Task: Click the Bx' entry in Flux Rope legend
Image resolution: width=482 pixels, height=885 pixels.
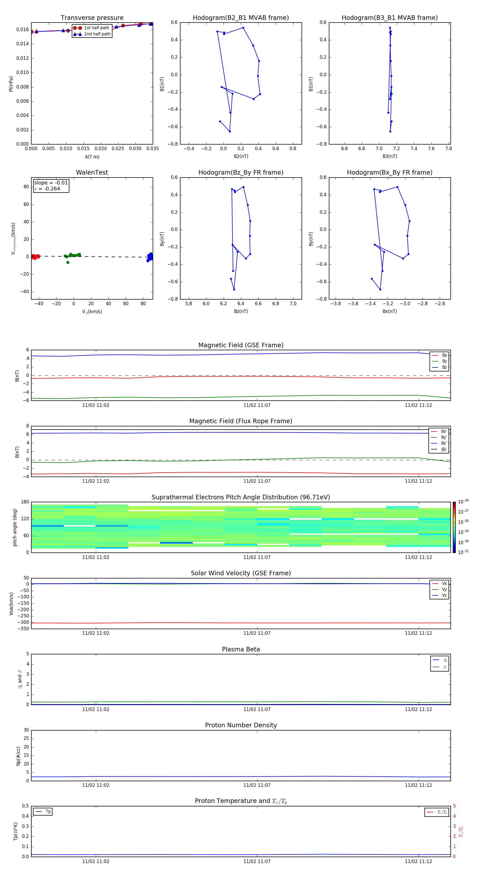Action: 439,432
